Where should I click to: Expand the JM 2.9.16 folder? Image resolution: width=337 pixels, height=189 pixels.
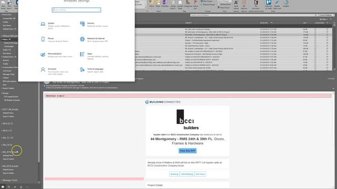(x=2, y=145)
